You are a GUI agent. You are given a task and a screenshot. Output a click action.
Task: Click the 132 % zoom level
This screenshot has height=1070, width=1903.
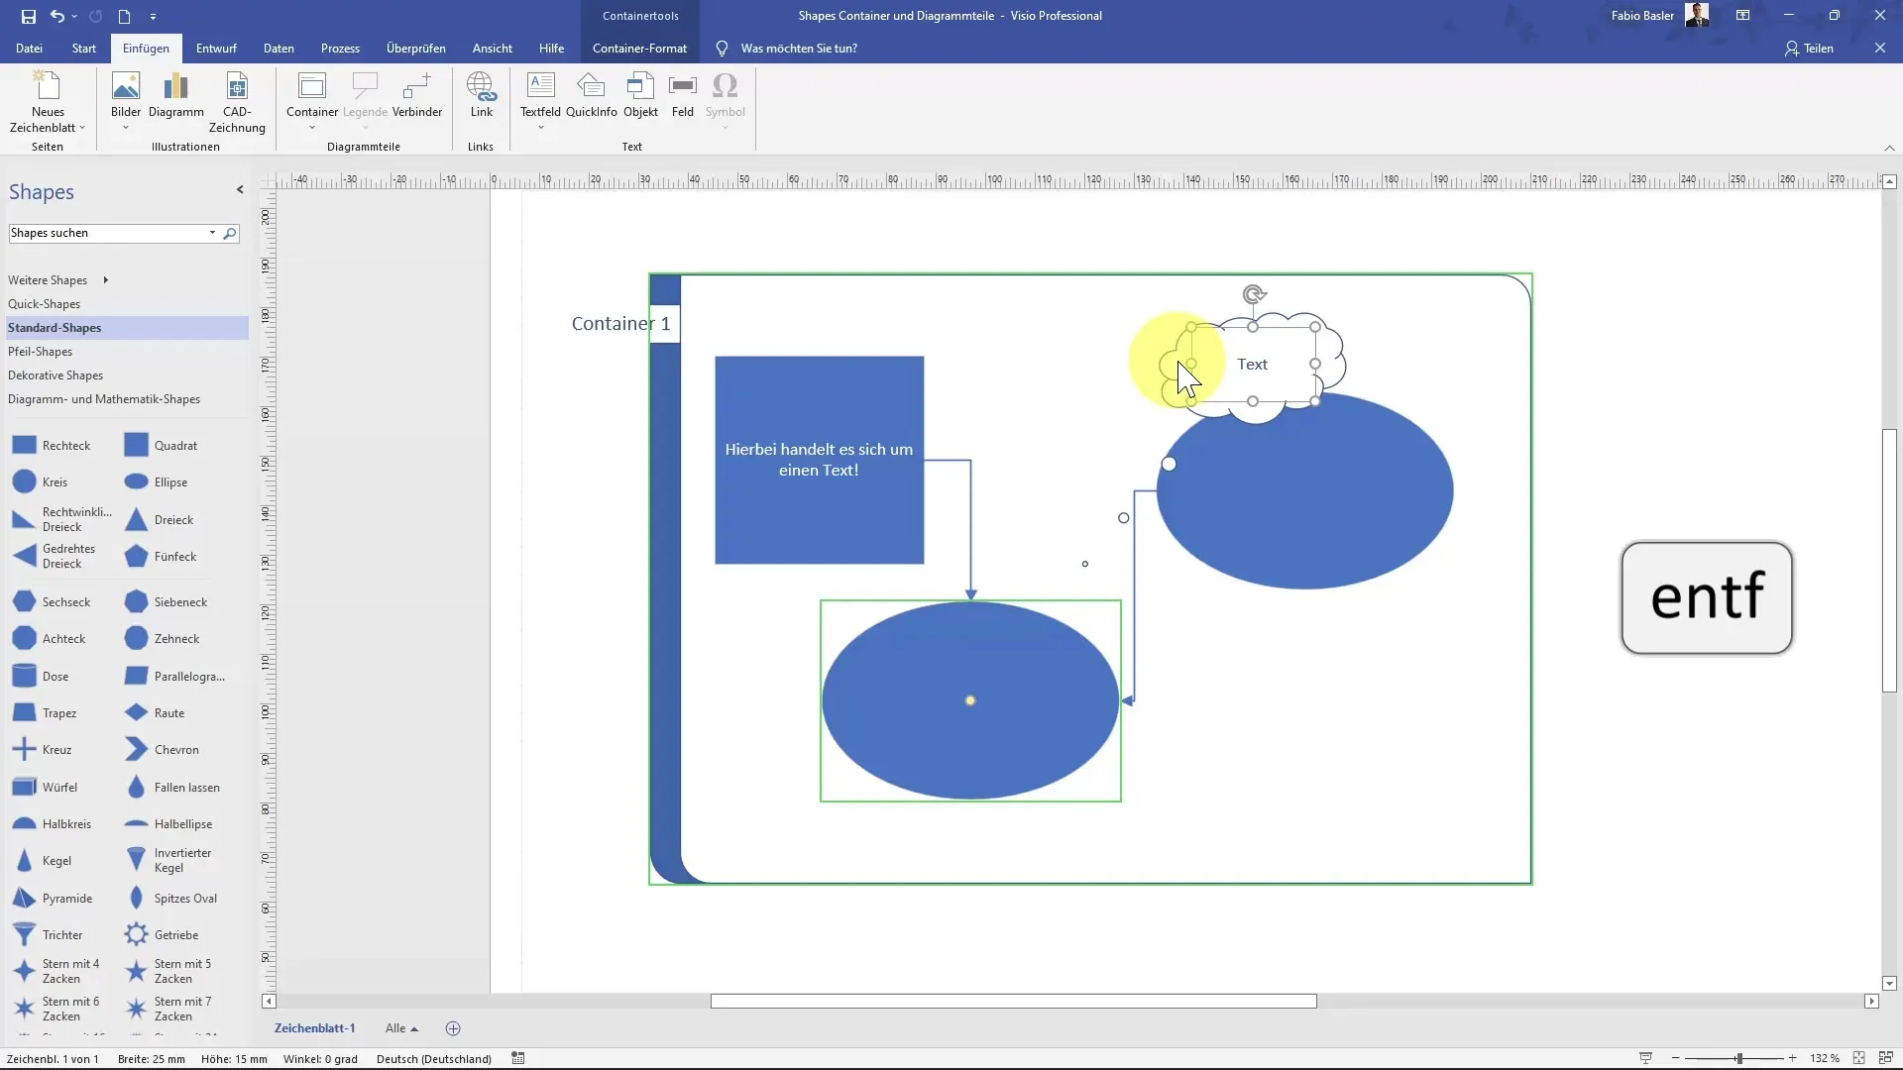[x=1824, y=1058]
